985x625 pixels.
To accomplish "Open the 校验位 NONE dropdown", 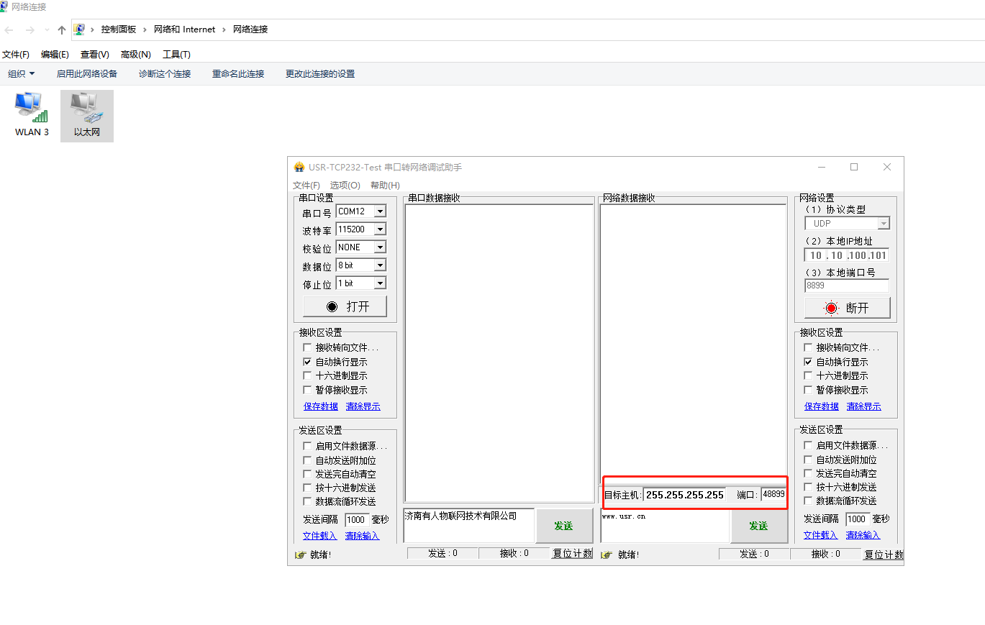I will [380, 247].
